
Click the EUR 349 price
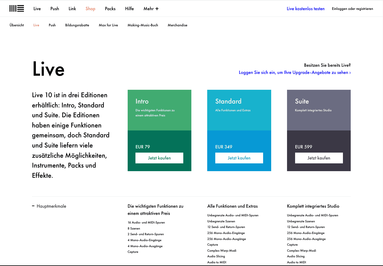click(x=224, y=147)
